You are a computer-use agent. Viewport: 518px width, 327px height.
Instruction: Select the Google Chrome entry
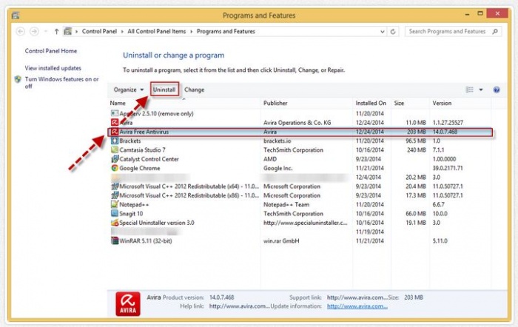139,168
